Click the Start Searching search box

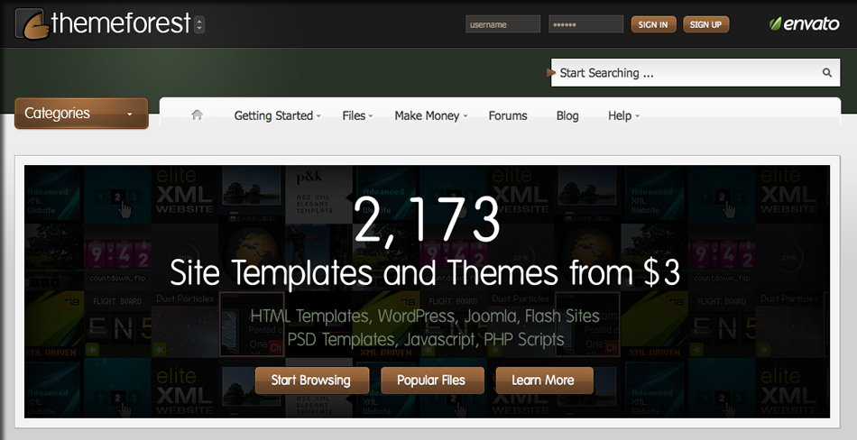(695, 73)
